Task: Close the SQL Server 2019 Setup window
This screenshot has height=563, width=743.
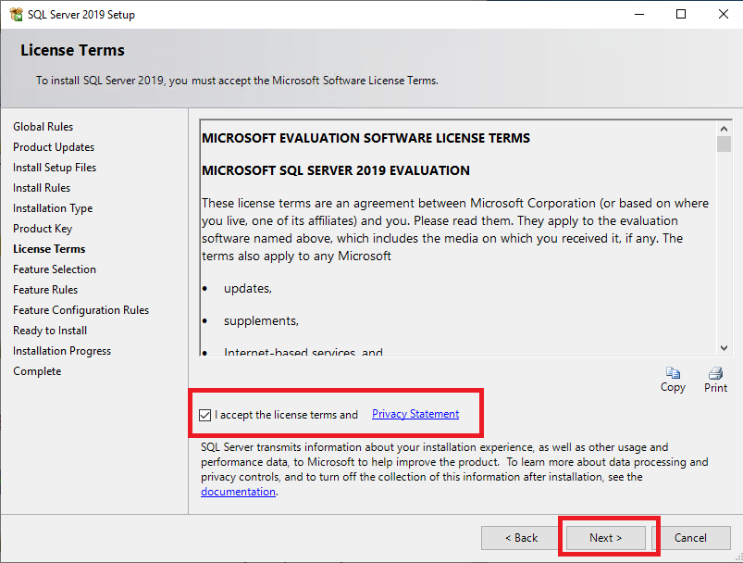Action: 723,14
